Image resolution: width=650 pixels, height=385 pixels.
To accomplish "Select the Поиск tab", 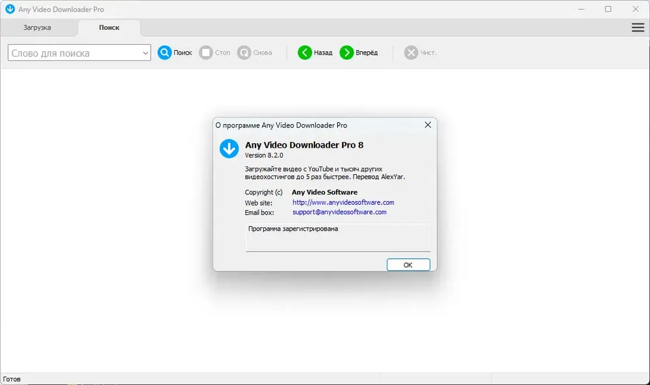I will (x=109, y=27).
